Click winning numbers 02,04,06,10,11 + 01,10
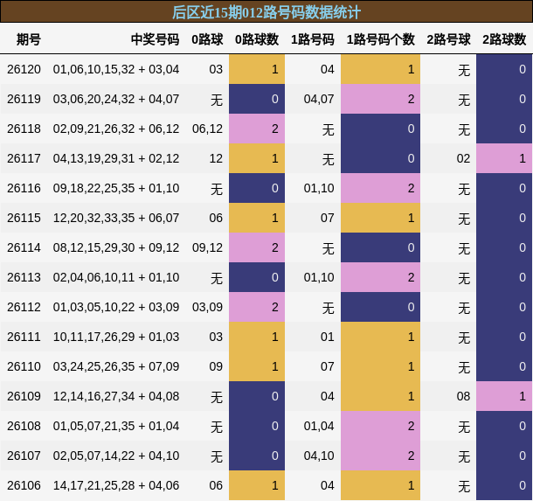533x501 pixels. pos(116,277)
